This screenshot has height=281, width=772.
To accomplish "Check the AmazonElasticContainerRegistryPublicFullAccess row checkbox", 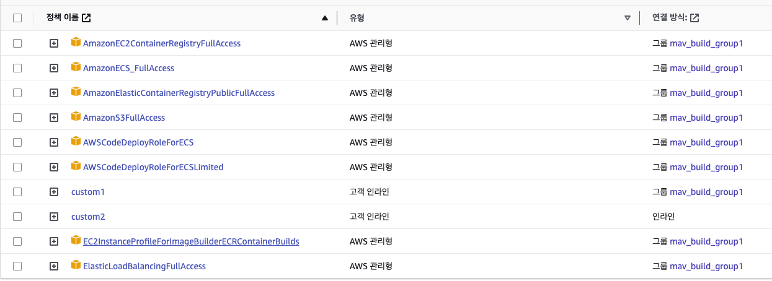I will (17, 93).
